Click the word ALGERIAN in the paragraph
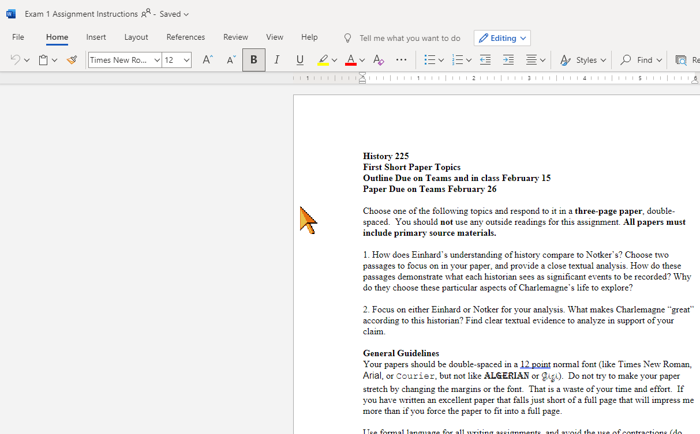The image size is (700, 434). tap(507, 376)
